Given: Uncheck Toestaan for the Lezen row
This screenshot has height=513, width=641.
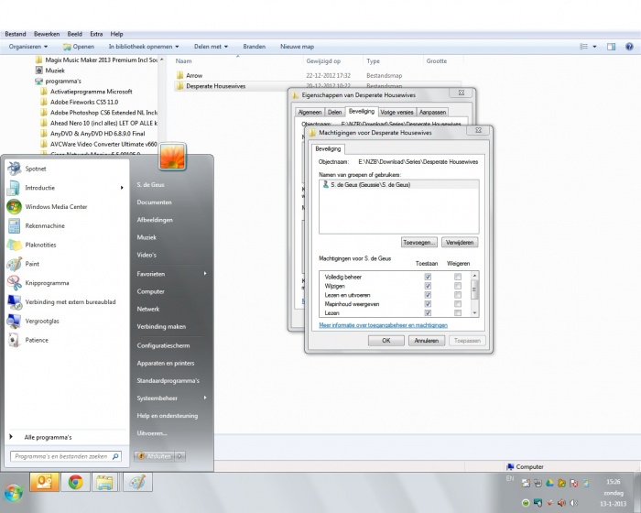Looking at the screenshot, I should tap(428, 313).
